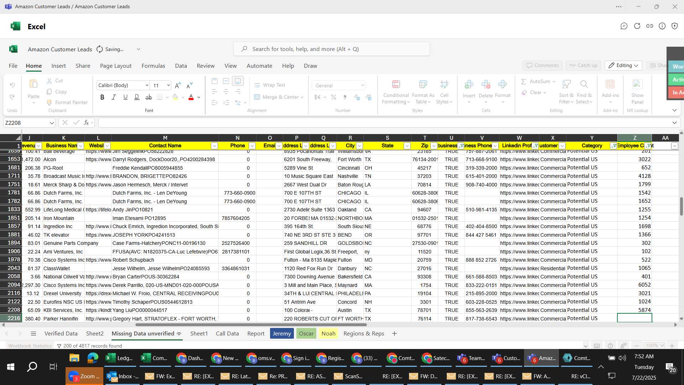The width and height of the screenshot is (684, 385).
Task: Open the Calibri font name dropdown
Action: (147, 85)
